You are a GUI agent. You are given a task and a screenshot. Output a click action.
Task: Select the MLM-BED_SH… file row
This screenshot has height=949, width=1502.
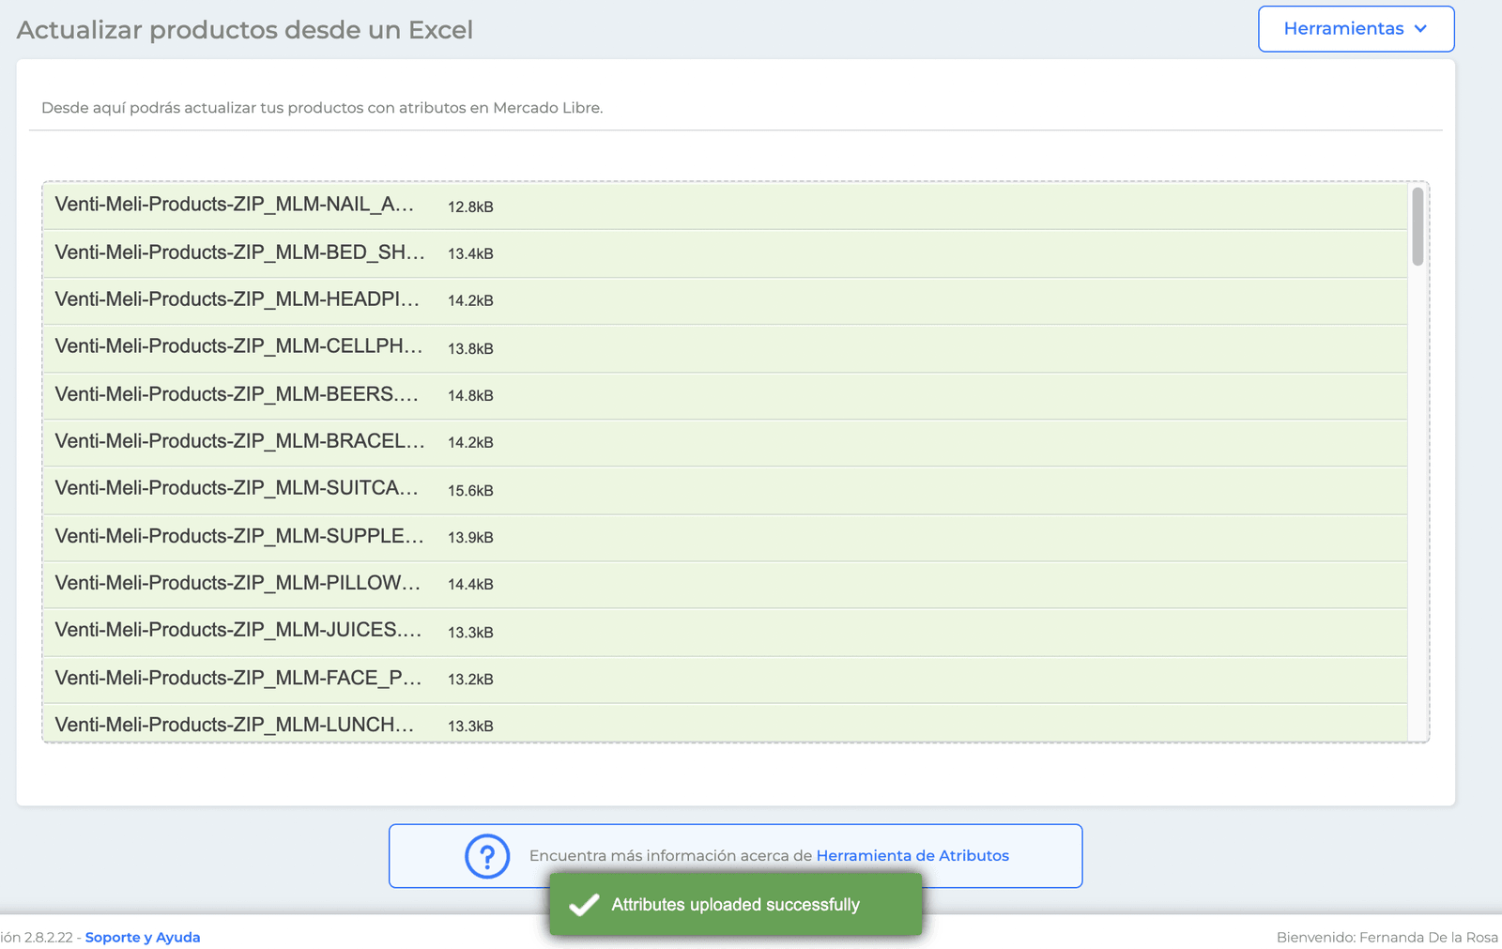725,253
